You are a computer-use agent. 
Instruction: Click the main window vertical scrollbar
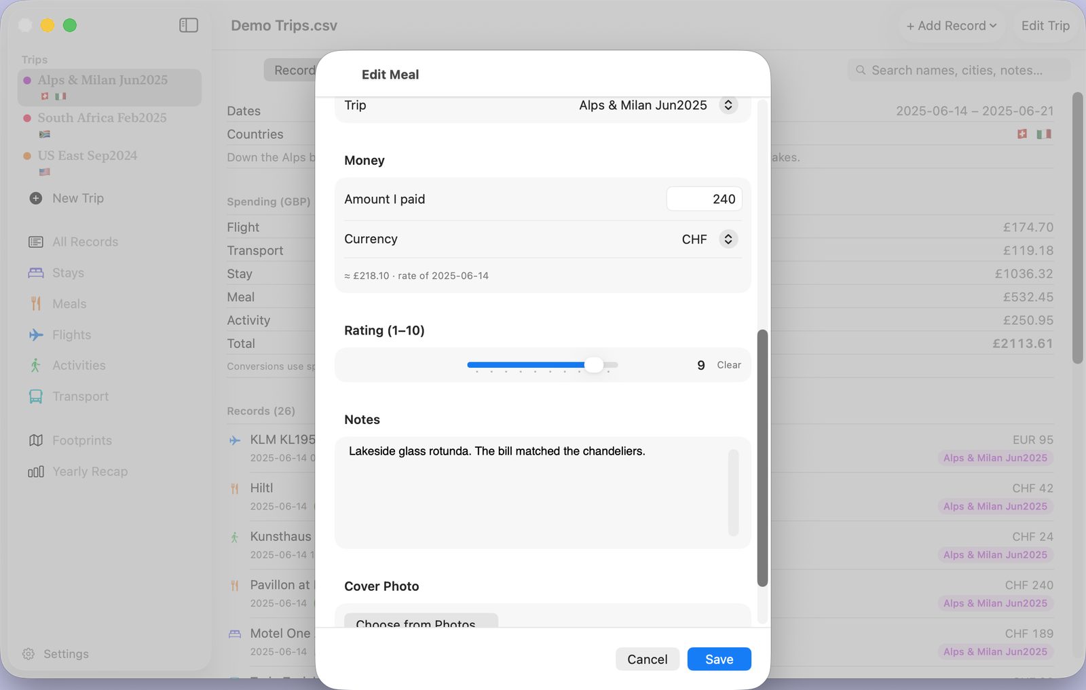[1077, 228]
